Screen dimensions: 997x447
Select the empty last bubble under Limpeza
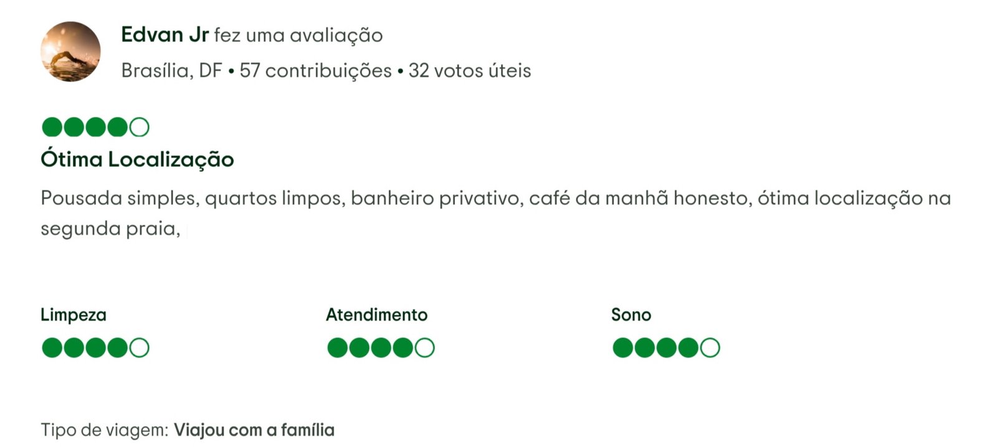click(139, 347)
